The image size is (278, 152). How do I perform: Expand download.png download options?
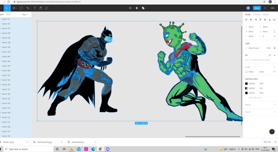point(96,142)
